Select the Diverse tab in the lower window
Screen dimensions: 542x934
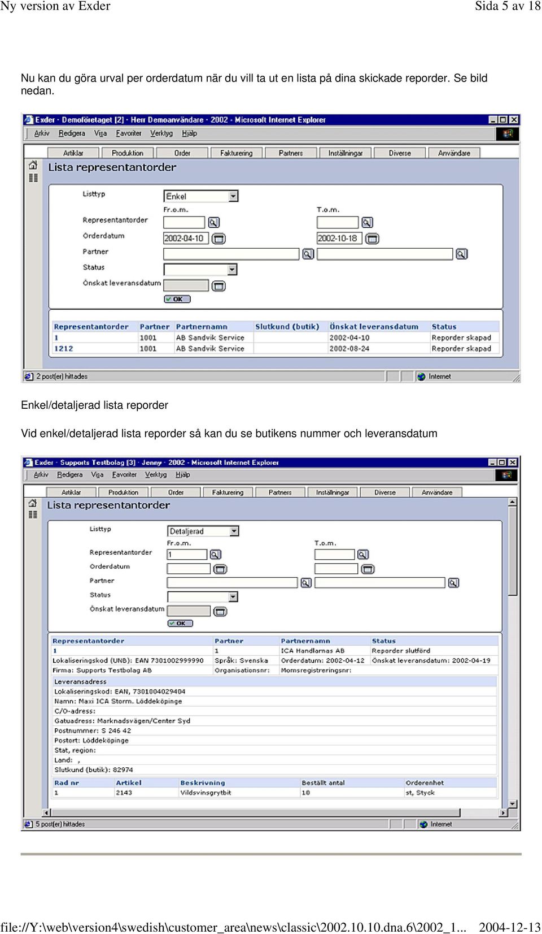click(x=385, y=492)
